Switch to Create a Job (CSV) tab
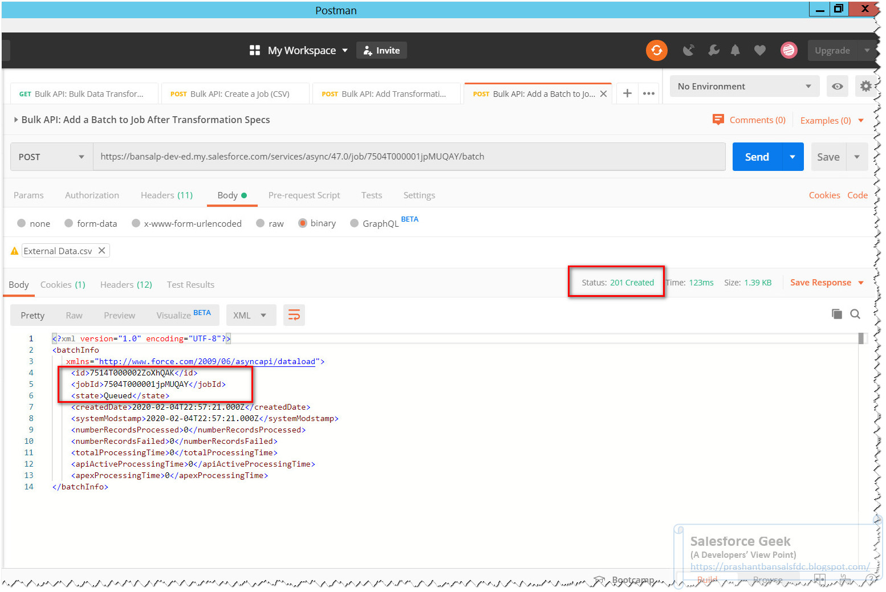Screen dimensions: 886x592 tap(235, 94)
